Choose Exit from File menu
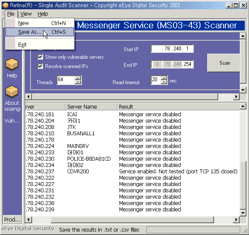Screen dimensions: 249x235 40,45
